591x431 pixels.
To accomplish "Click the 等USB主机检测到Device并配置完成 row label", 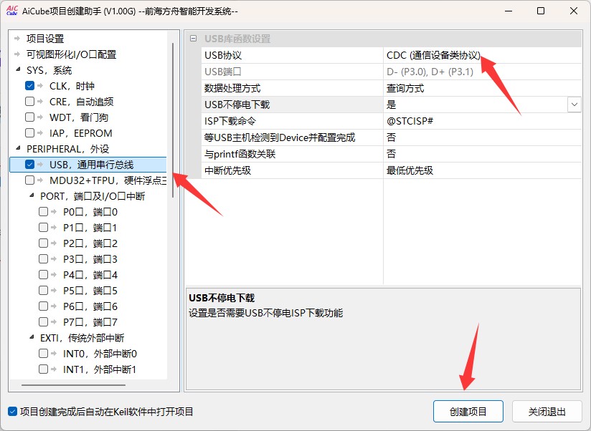I will [x=280, y=137].
